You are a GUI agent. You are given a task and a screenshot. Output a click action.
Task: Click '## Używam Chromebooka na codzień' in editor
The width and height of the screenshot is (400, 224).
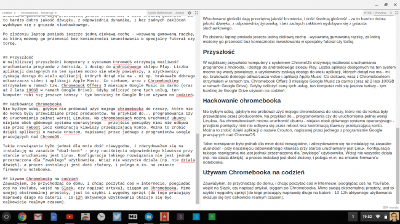[x=40, y=179]
